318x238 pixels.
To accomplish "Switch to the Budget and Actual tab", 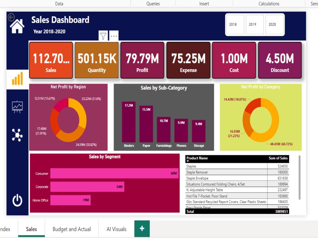I will 72,228.
